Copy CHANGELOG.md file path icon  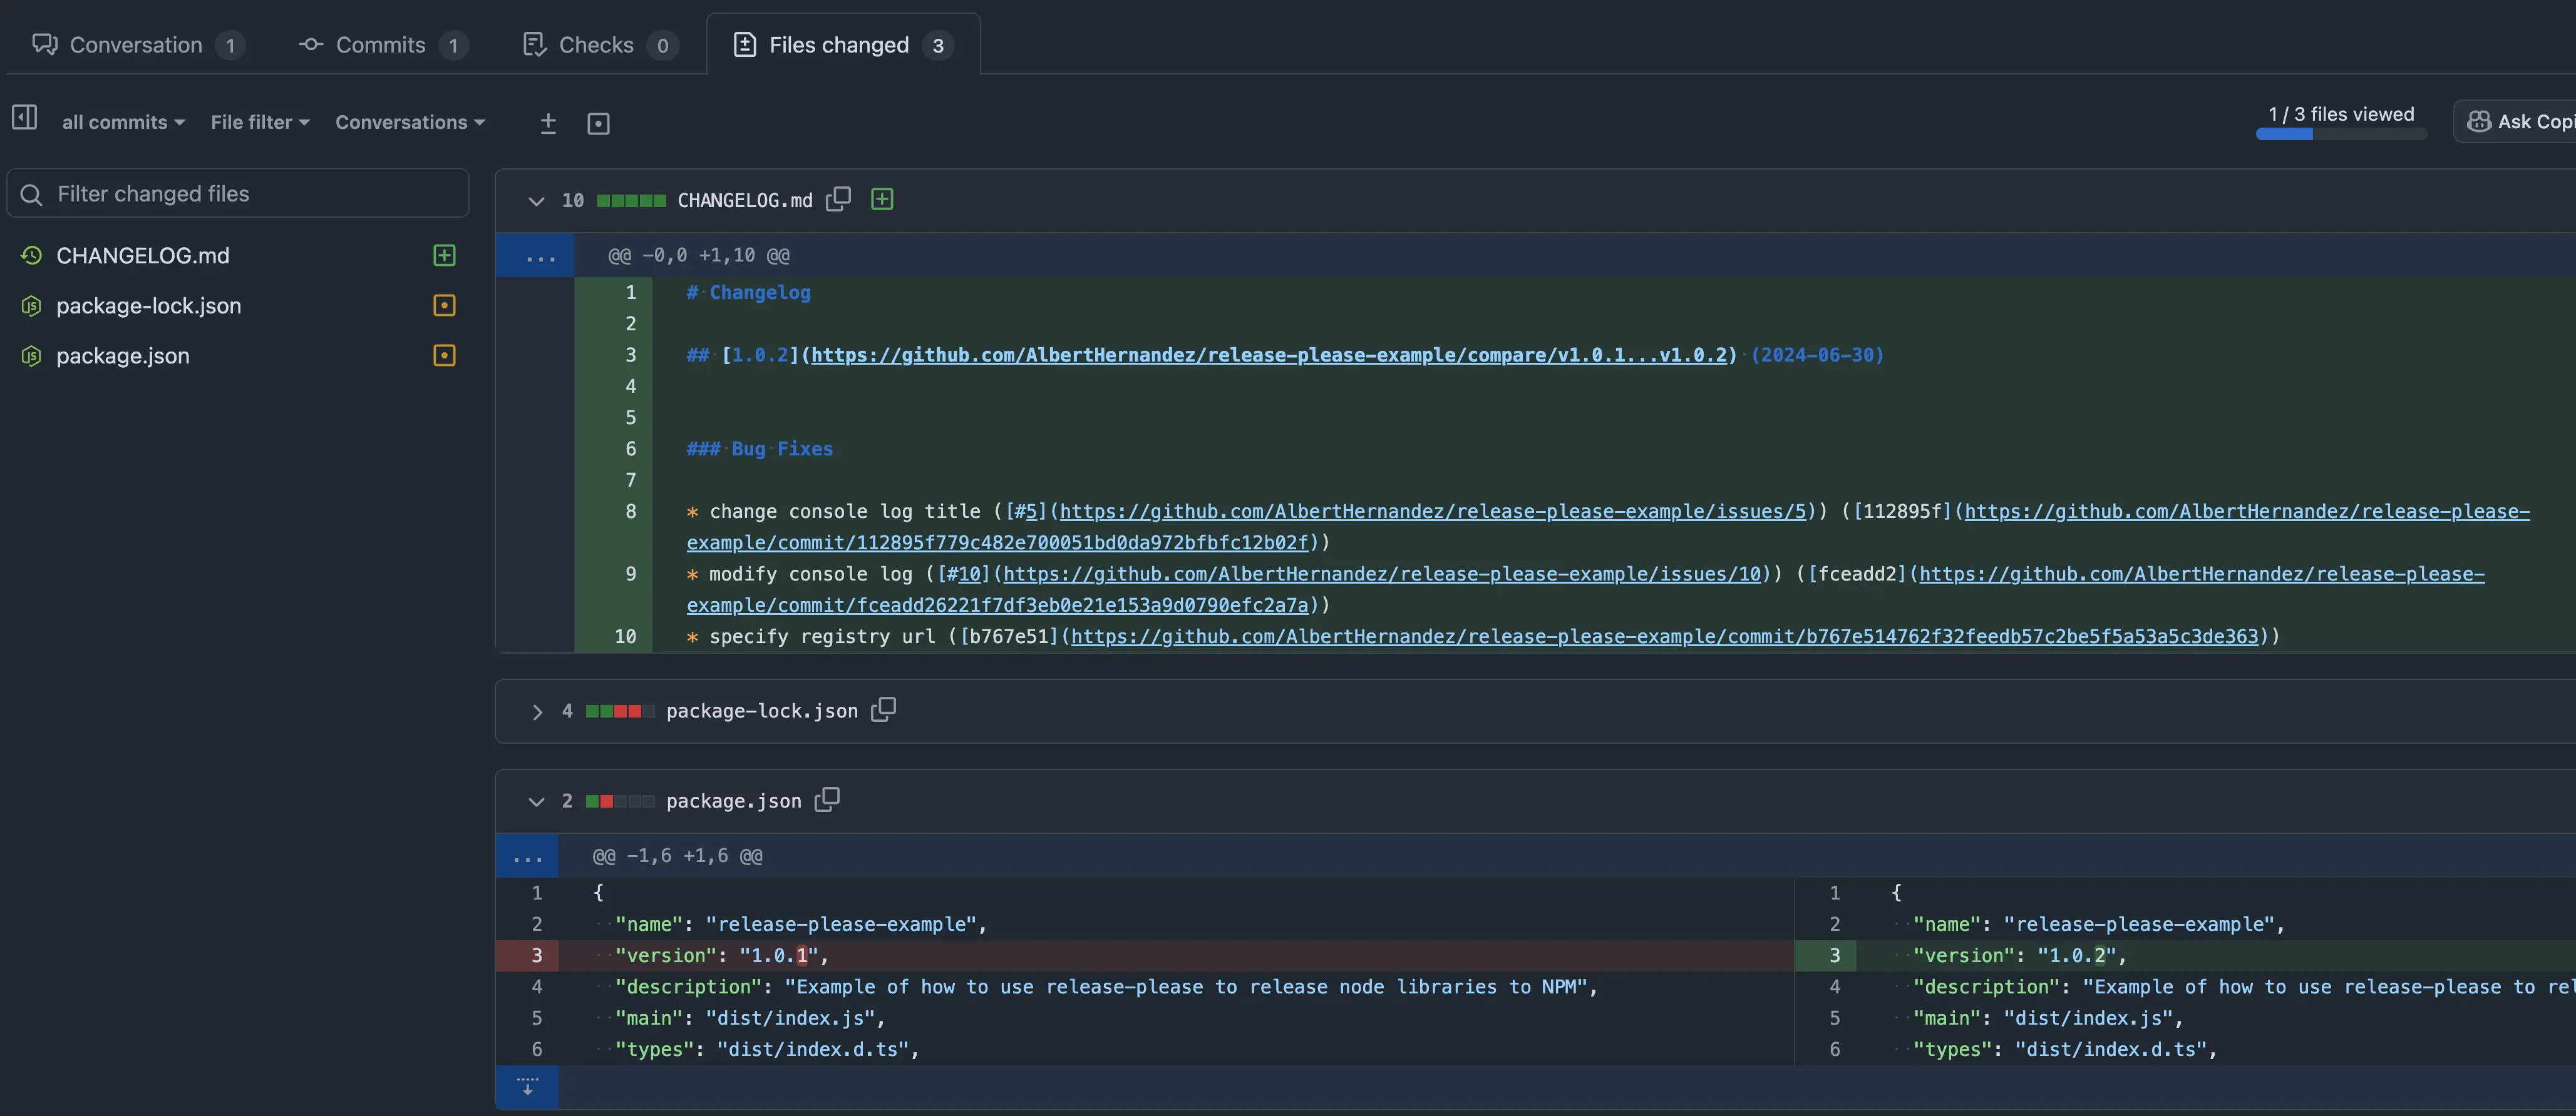coord(838,200)
